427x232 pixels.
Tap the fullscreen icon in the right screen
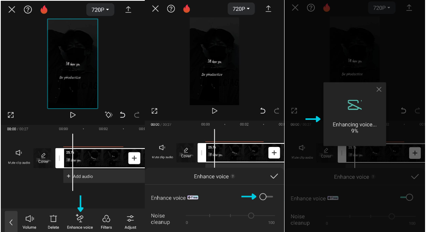[294, 111]
